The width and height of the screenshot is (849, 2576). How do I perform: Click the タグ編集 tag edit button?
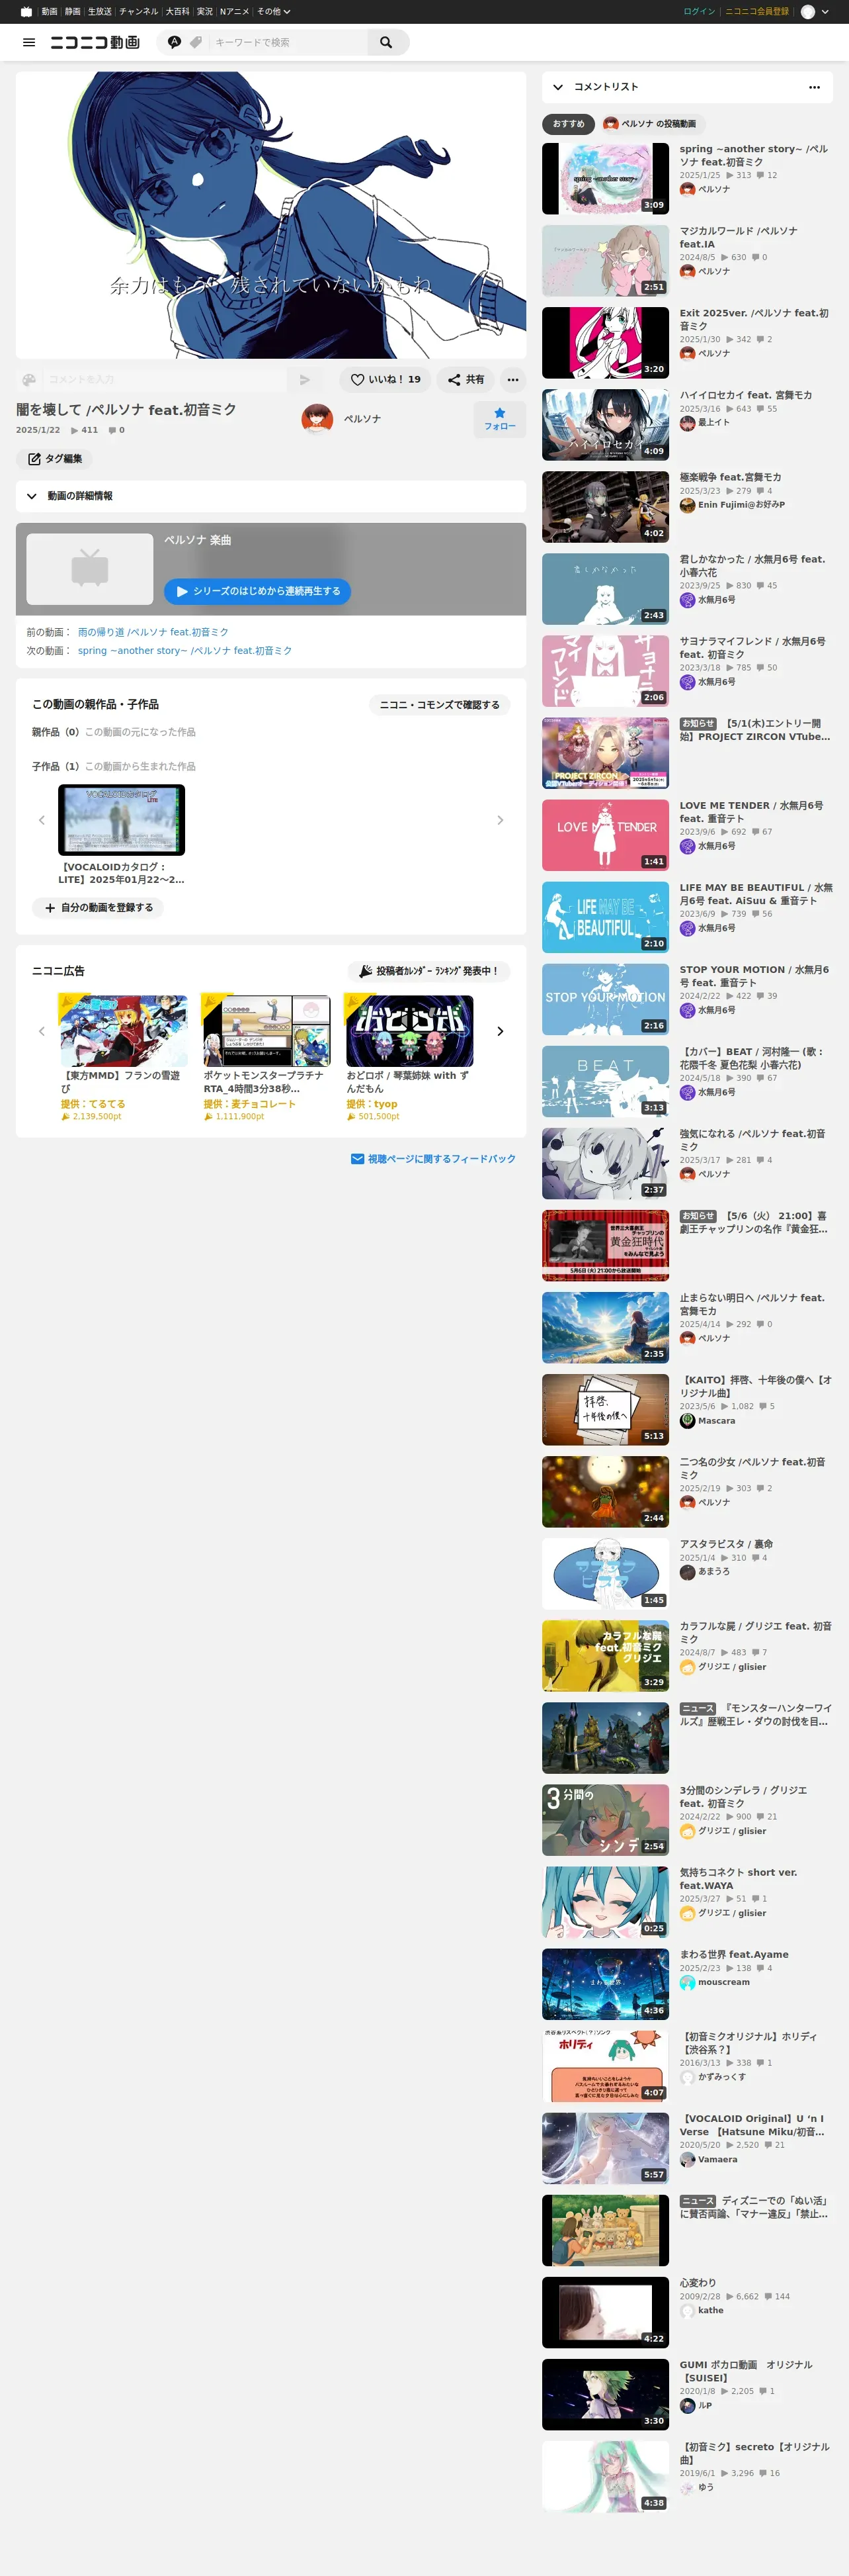tap(54, 459)
